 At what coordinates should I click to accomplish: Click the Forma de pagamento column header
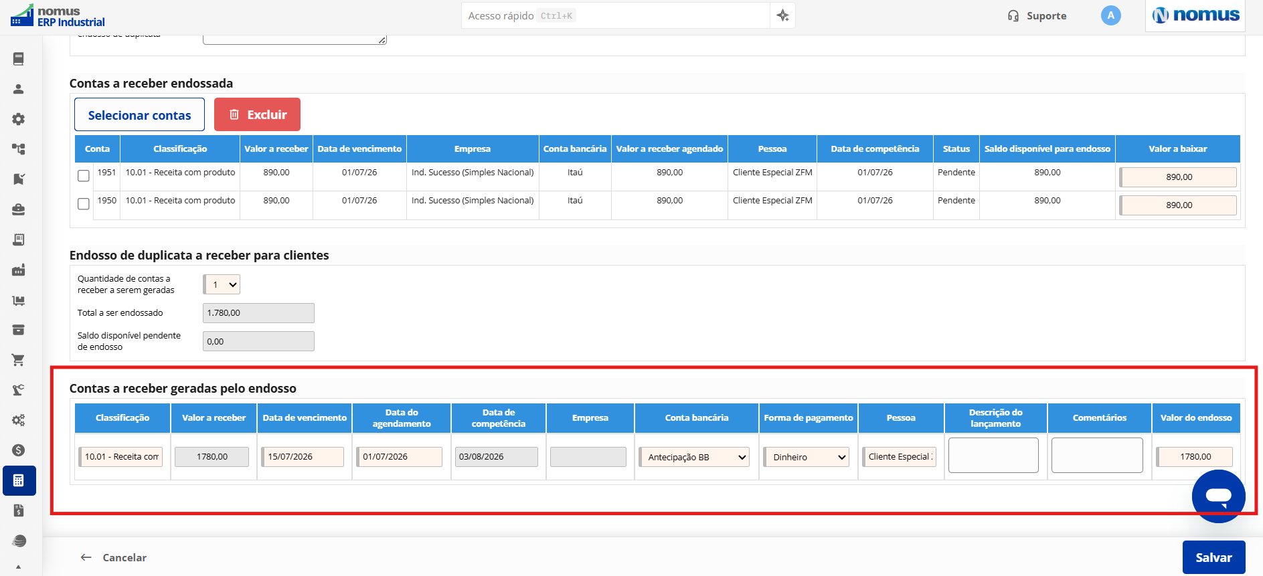809,418
